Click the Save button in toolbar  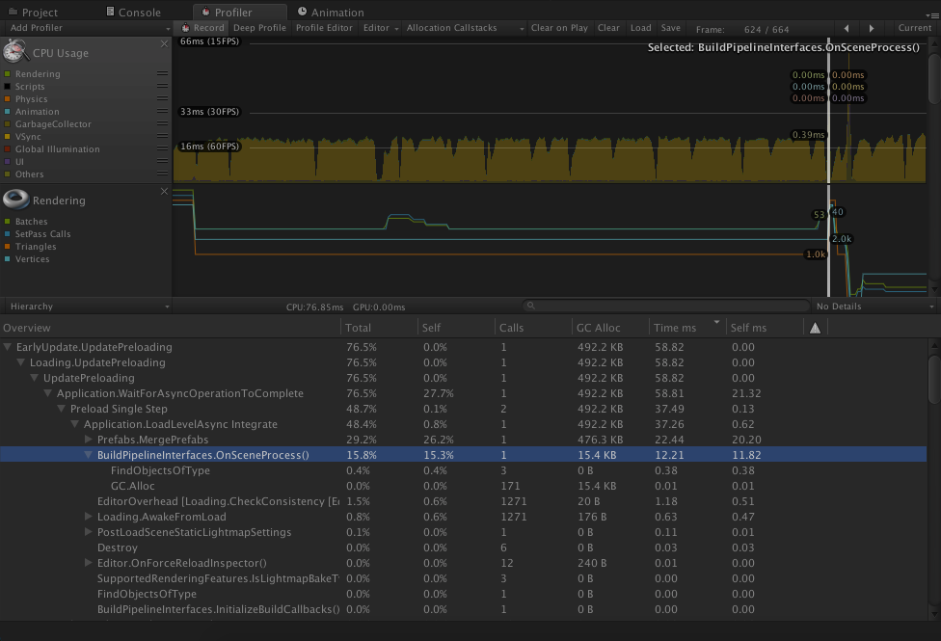pyautogui.click(x=670, y=28)
